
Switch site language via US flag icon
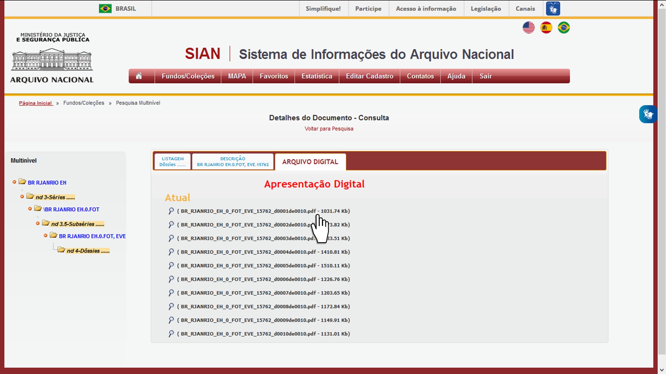[529, 28]
